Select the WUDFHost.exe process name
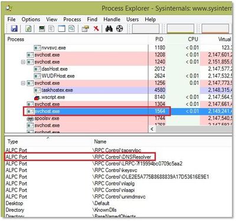This screenshot has width=236, height=221. pos(58,76)
